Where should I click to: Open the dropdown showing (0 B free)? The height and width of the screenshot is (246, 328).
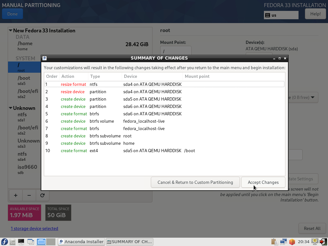pyautogui.click(x=303, y=97)
